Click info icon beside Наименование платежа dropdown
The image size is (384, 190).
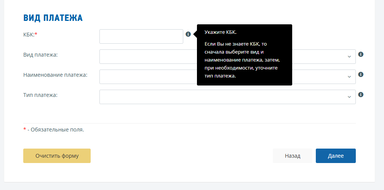361,74
